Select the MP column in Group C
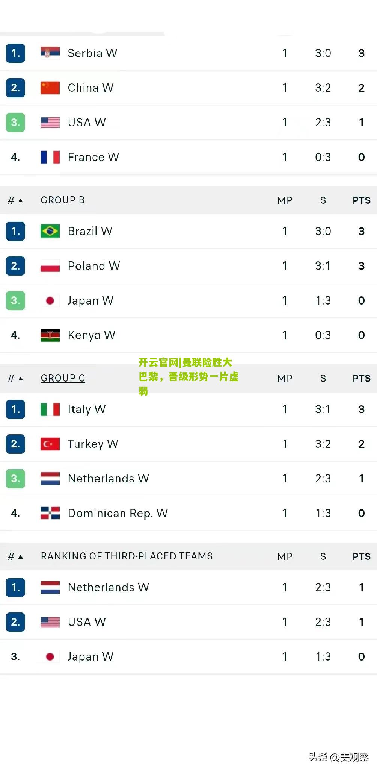The height and width of the screenshot is (770, 377). pyautogui.click(x=285, y=378)
